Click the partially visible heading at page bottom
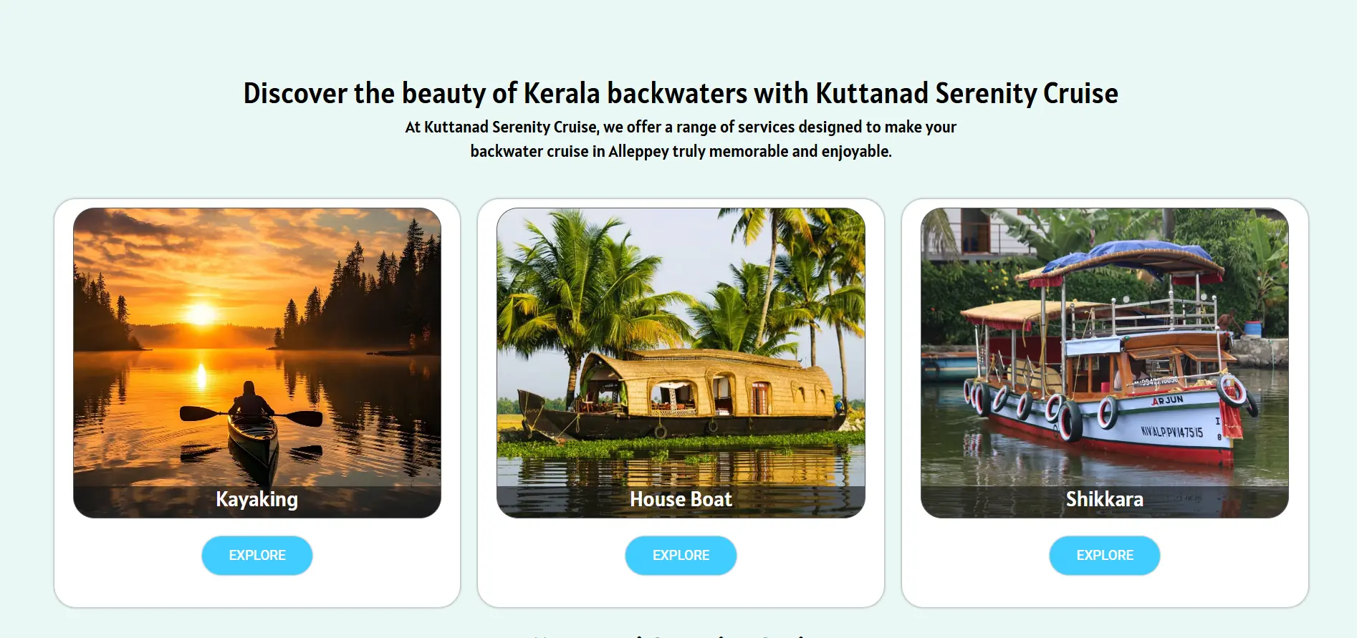The width and height of the screenshot is (1357, 638). tap(678, 634)
